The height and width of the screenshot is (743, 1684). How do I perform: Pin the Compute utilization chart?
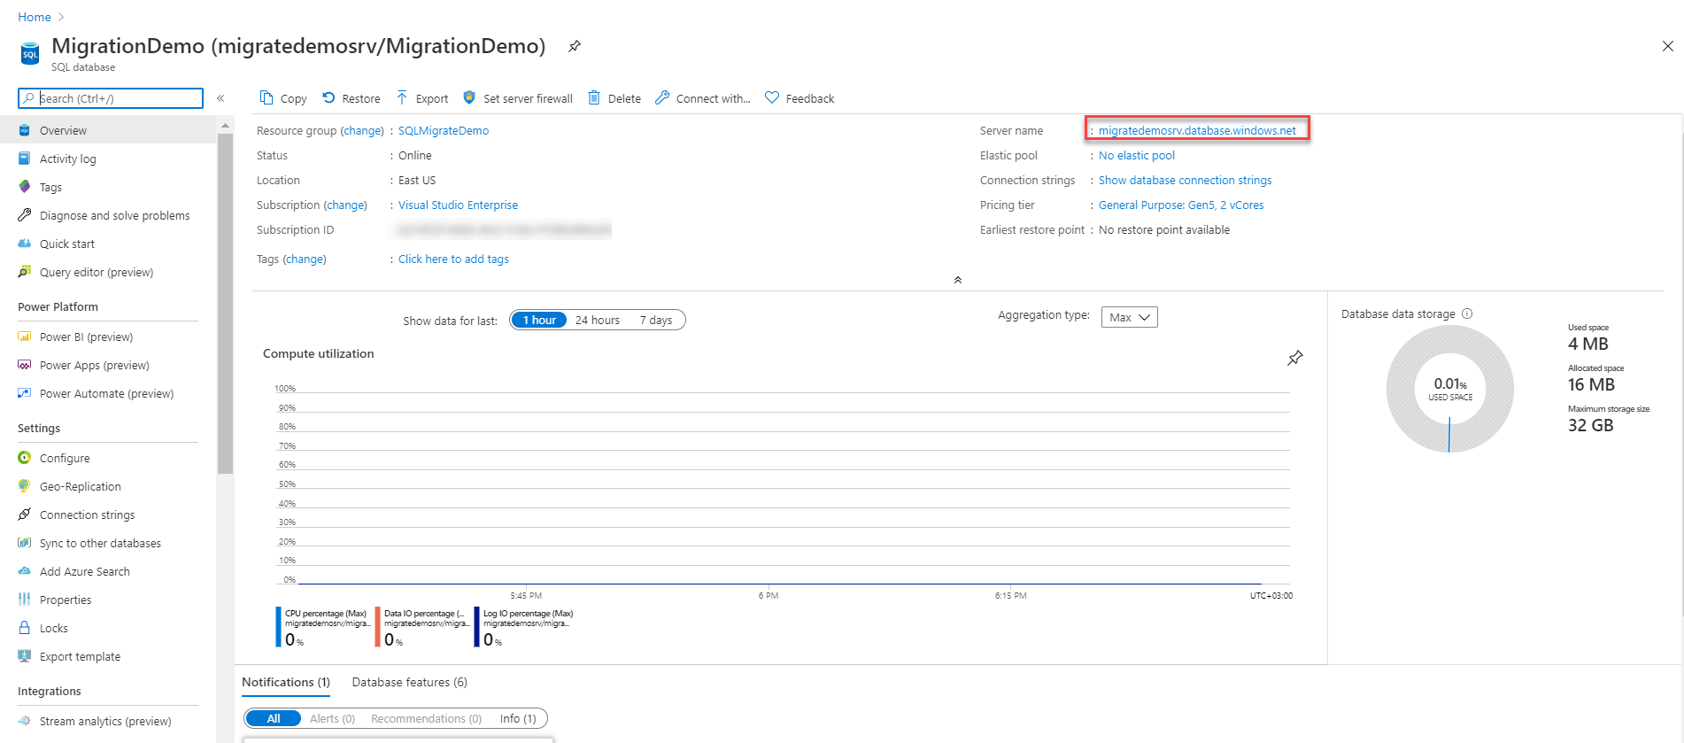[1294, 358]
